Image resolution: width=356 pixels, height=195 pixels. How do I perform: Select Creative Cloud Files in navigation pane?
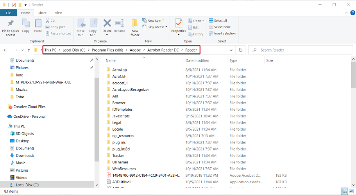pos(27,107)
